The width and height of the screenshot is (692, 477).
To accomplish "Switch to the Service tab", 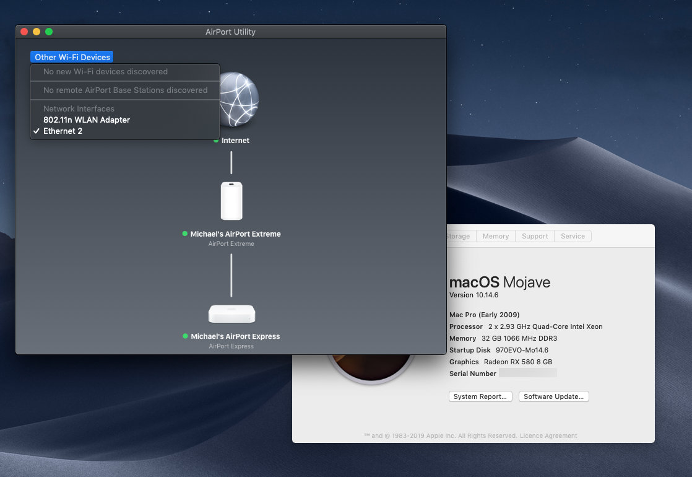I will [573, 236].
